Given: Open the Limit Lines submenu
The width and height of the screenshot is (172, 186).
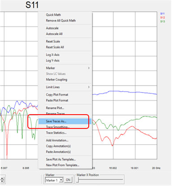Looking at the screenshot, I should (x=65, y=87).
